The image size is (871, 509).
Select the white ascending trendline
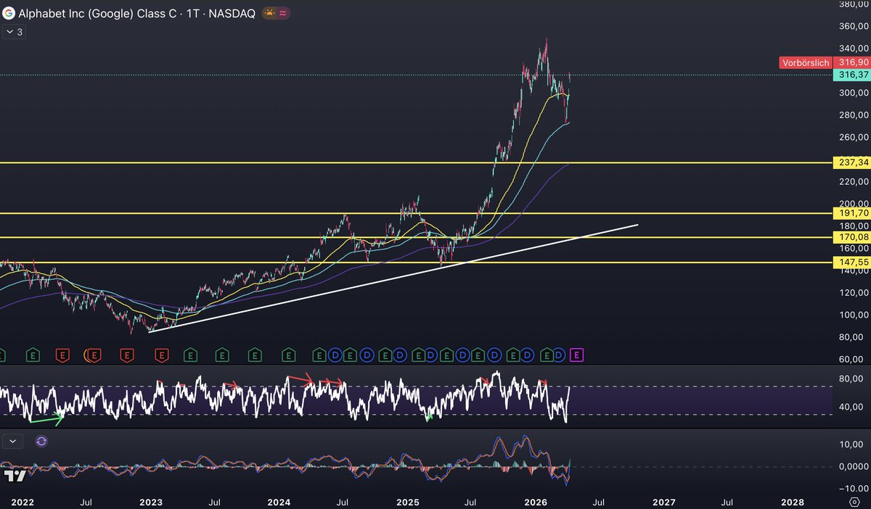pyautogui.click(x=392, y=279)
